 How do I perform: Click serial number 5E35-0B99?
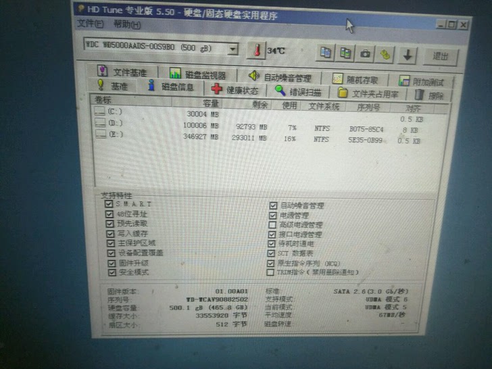(365, 140)
